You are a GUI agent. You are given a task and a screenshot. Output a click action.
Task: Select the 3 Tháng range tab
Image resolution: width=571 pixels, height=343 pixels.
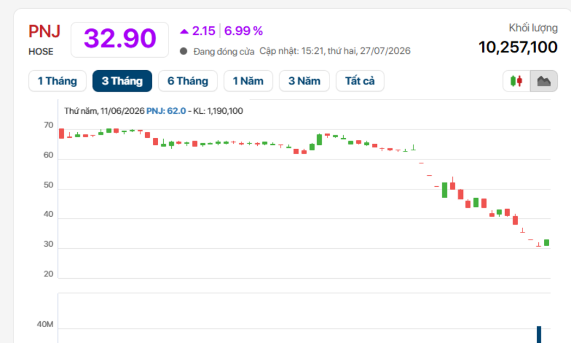tap(122, 81)
